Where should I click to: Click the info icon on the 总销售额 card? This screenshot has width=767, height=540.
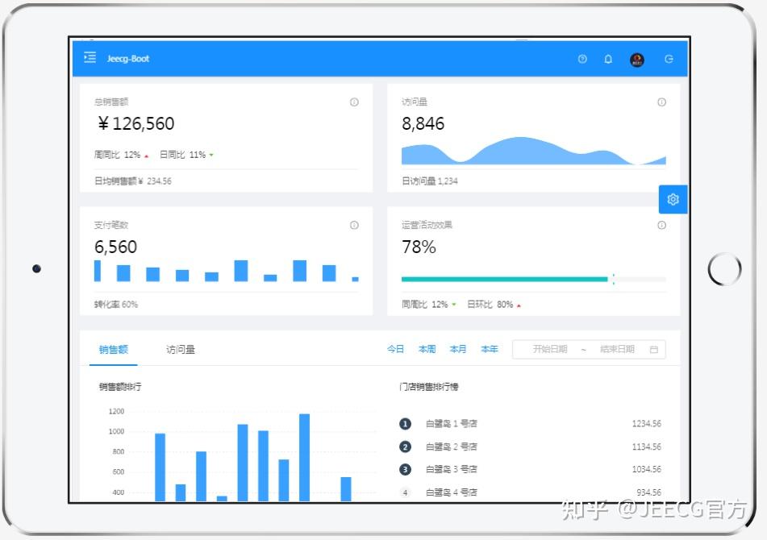pos(353,102)
